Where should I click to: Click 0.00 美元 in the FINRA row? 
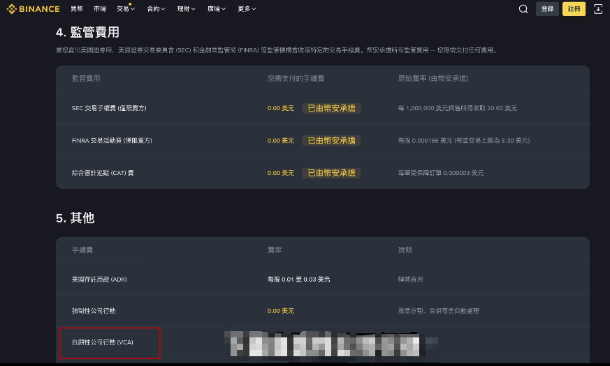[280, 141]
